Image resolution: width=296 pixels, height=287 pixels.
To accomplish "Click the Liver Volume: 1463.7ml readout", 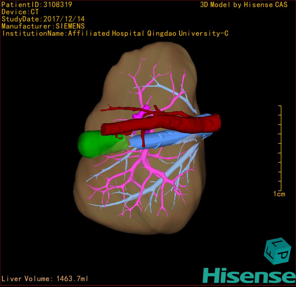I will point(45,279).
